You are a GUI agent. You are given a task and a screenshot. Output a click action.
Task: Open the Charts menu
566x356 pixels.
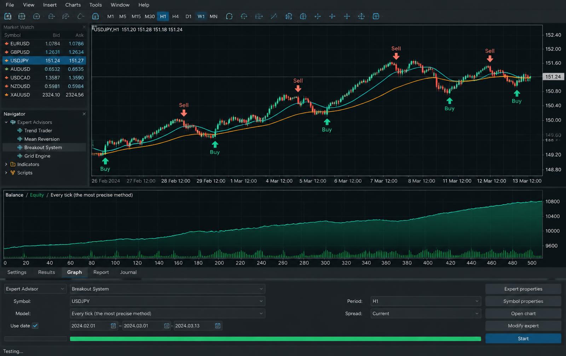point(73,5)
